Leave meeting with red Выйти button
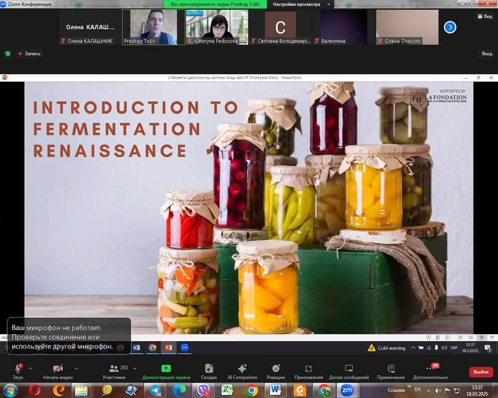The image size is (498, 398). [481, 372]
